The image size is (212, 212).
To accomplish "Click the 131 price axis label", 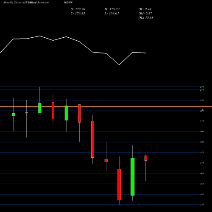I will pyautogui.click(x=202, y=205).
